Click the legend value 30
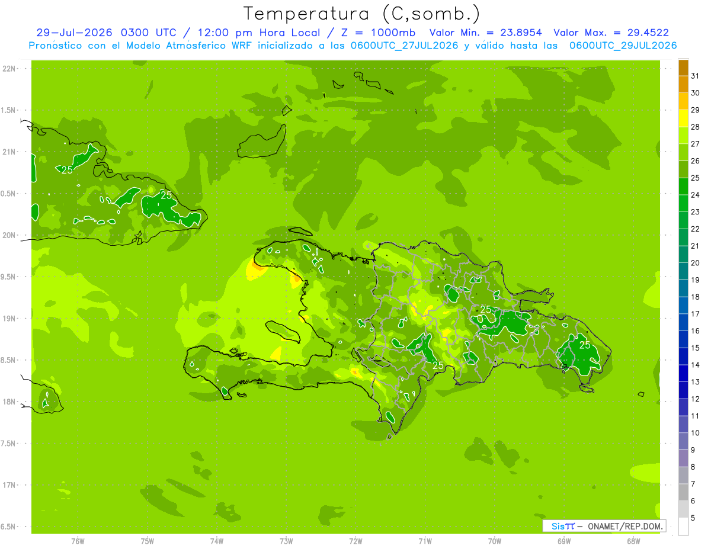The width and height of the screenshot is (711, 549). (x=696, y=92)
